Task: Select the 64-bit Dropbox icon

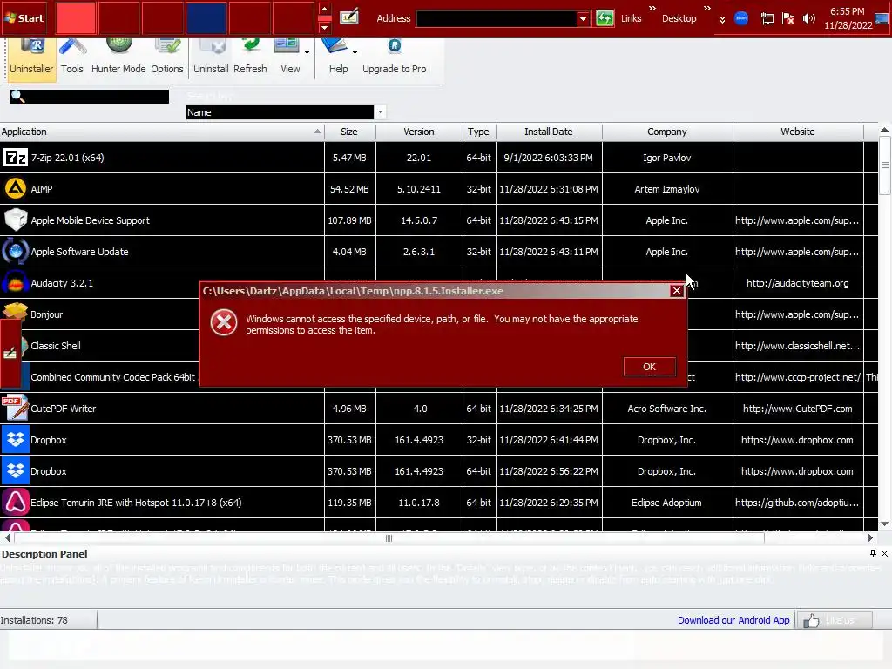Action: coord(16,470)
